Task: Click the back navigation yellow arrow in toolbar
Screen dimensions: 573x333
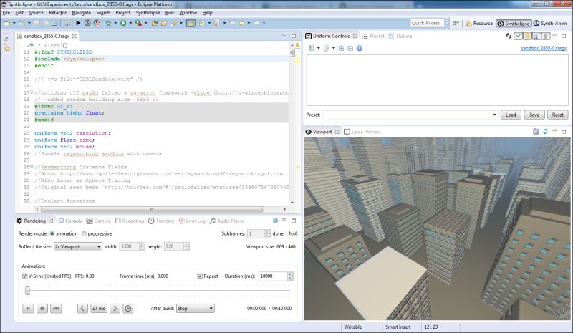Action: coord(241,23)
